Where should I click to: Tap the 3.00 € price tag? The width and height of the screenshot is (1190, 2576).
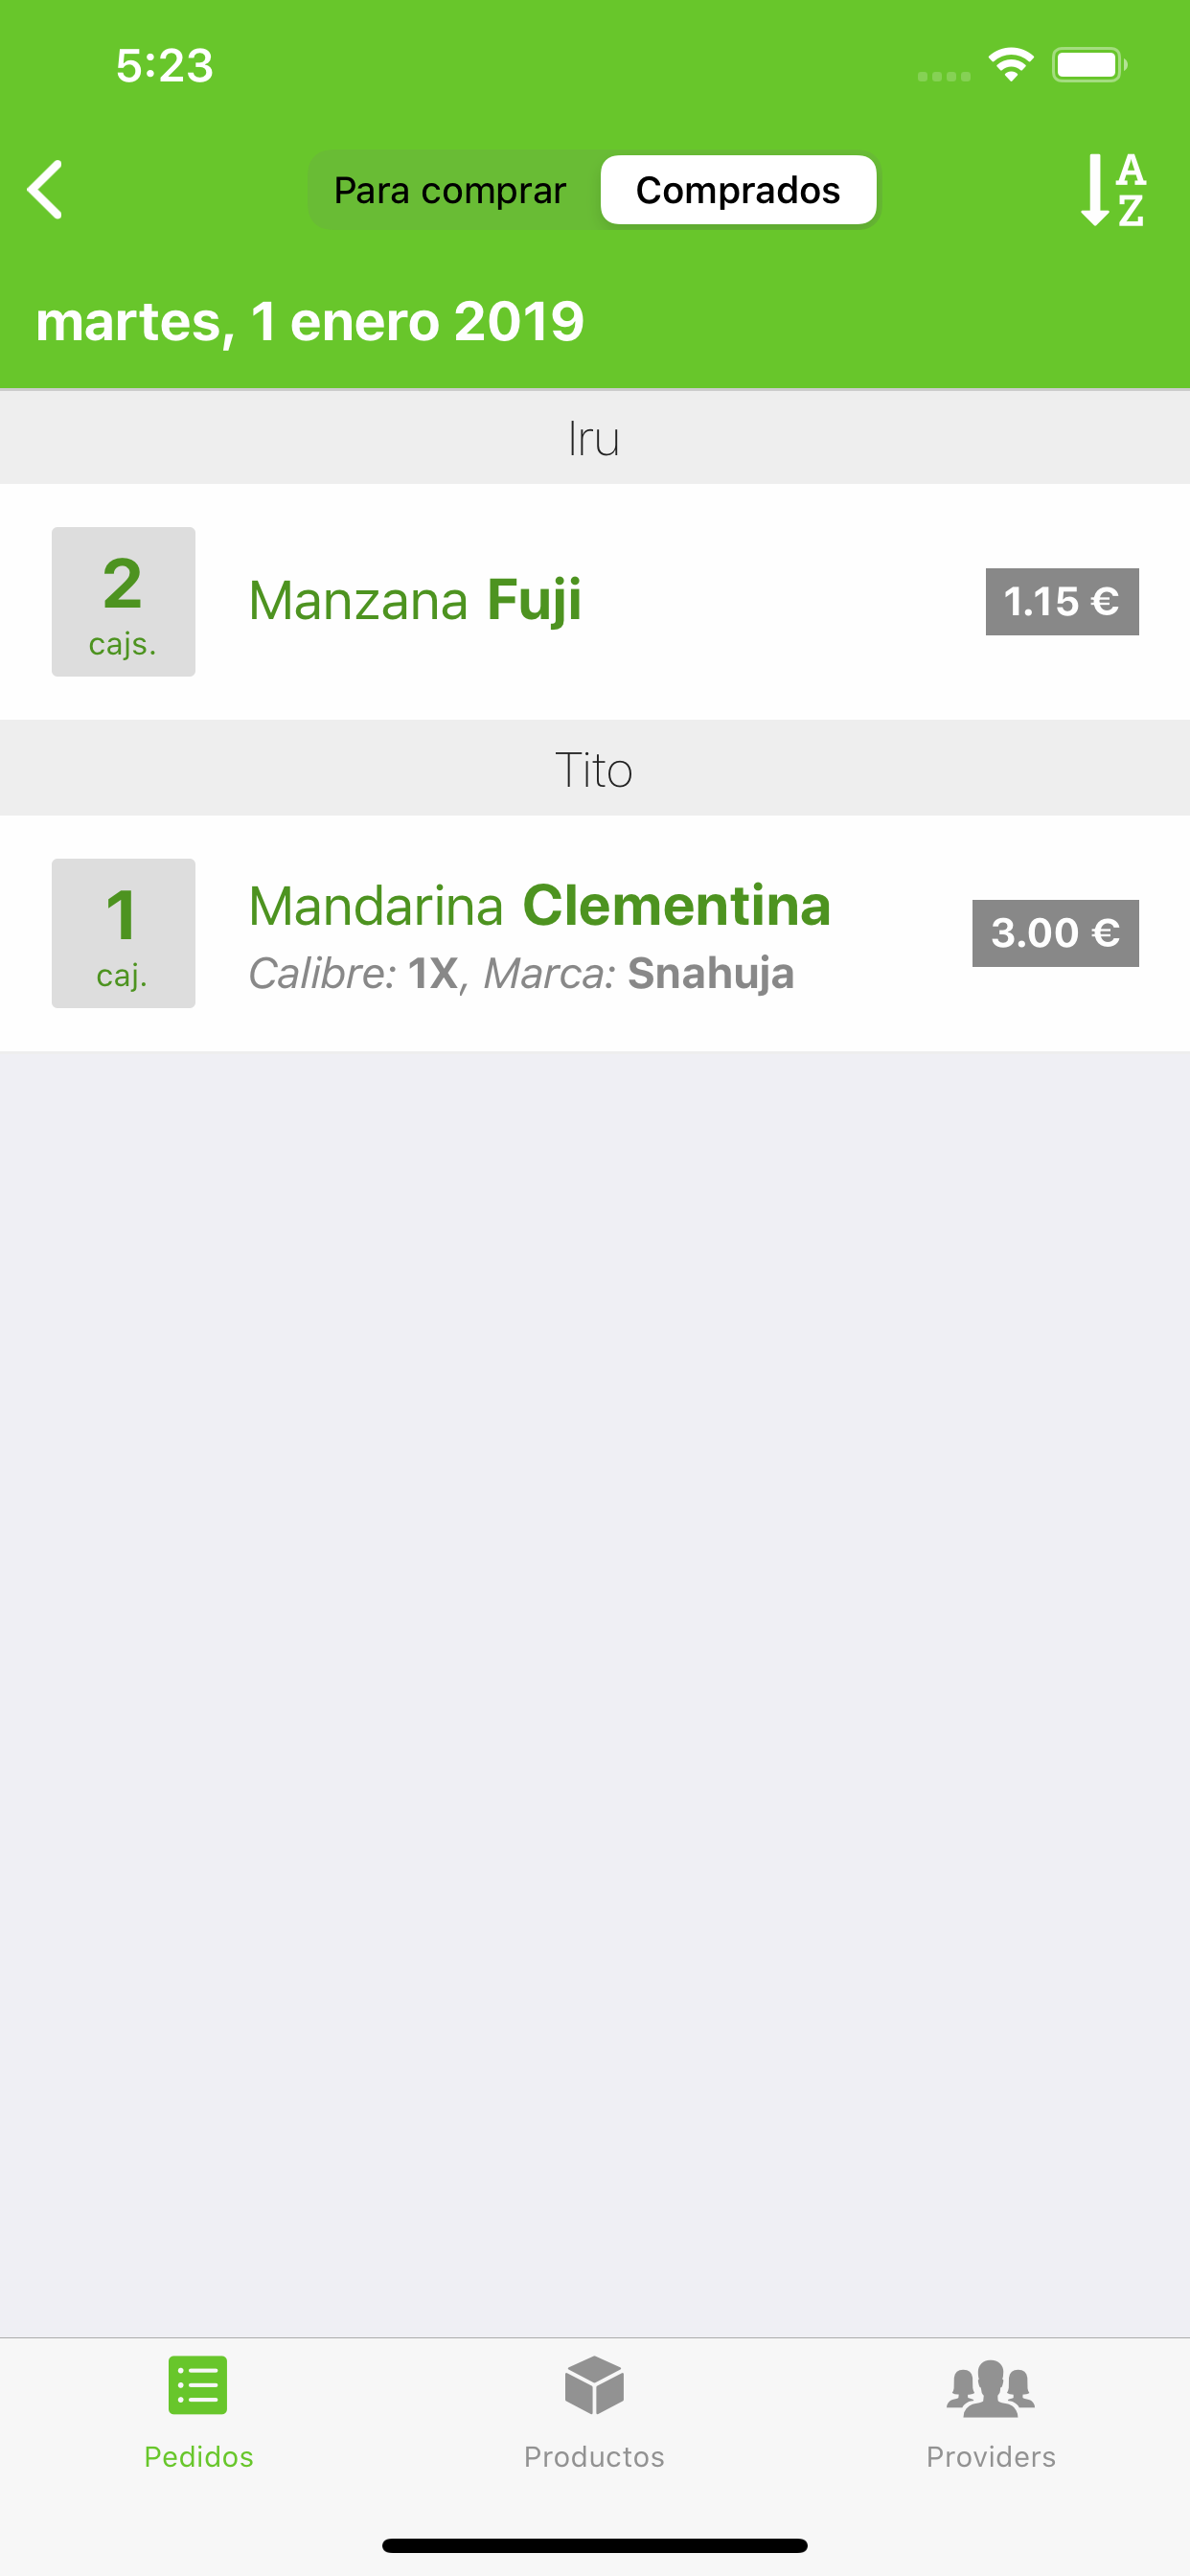(1055, 933)
